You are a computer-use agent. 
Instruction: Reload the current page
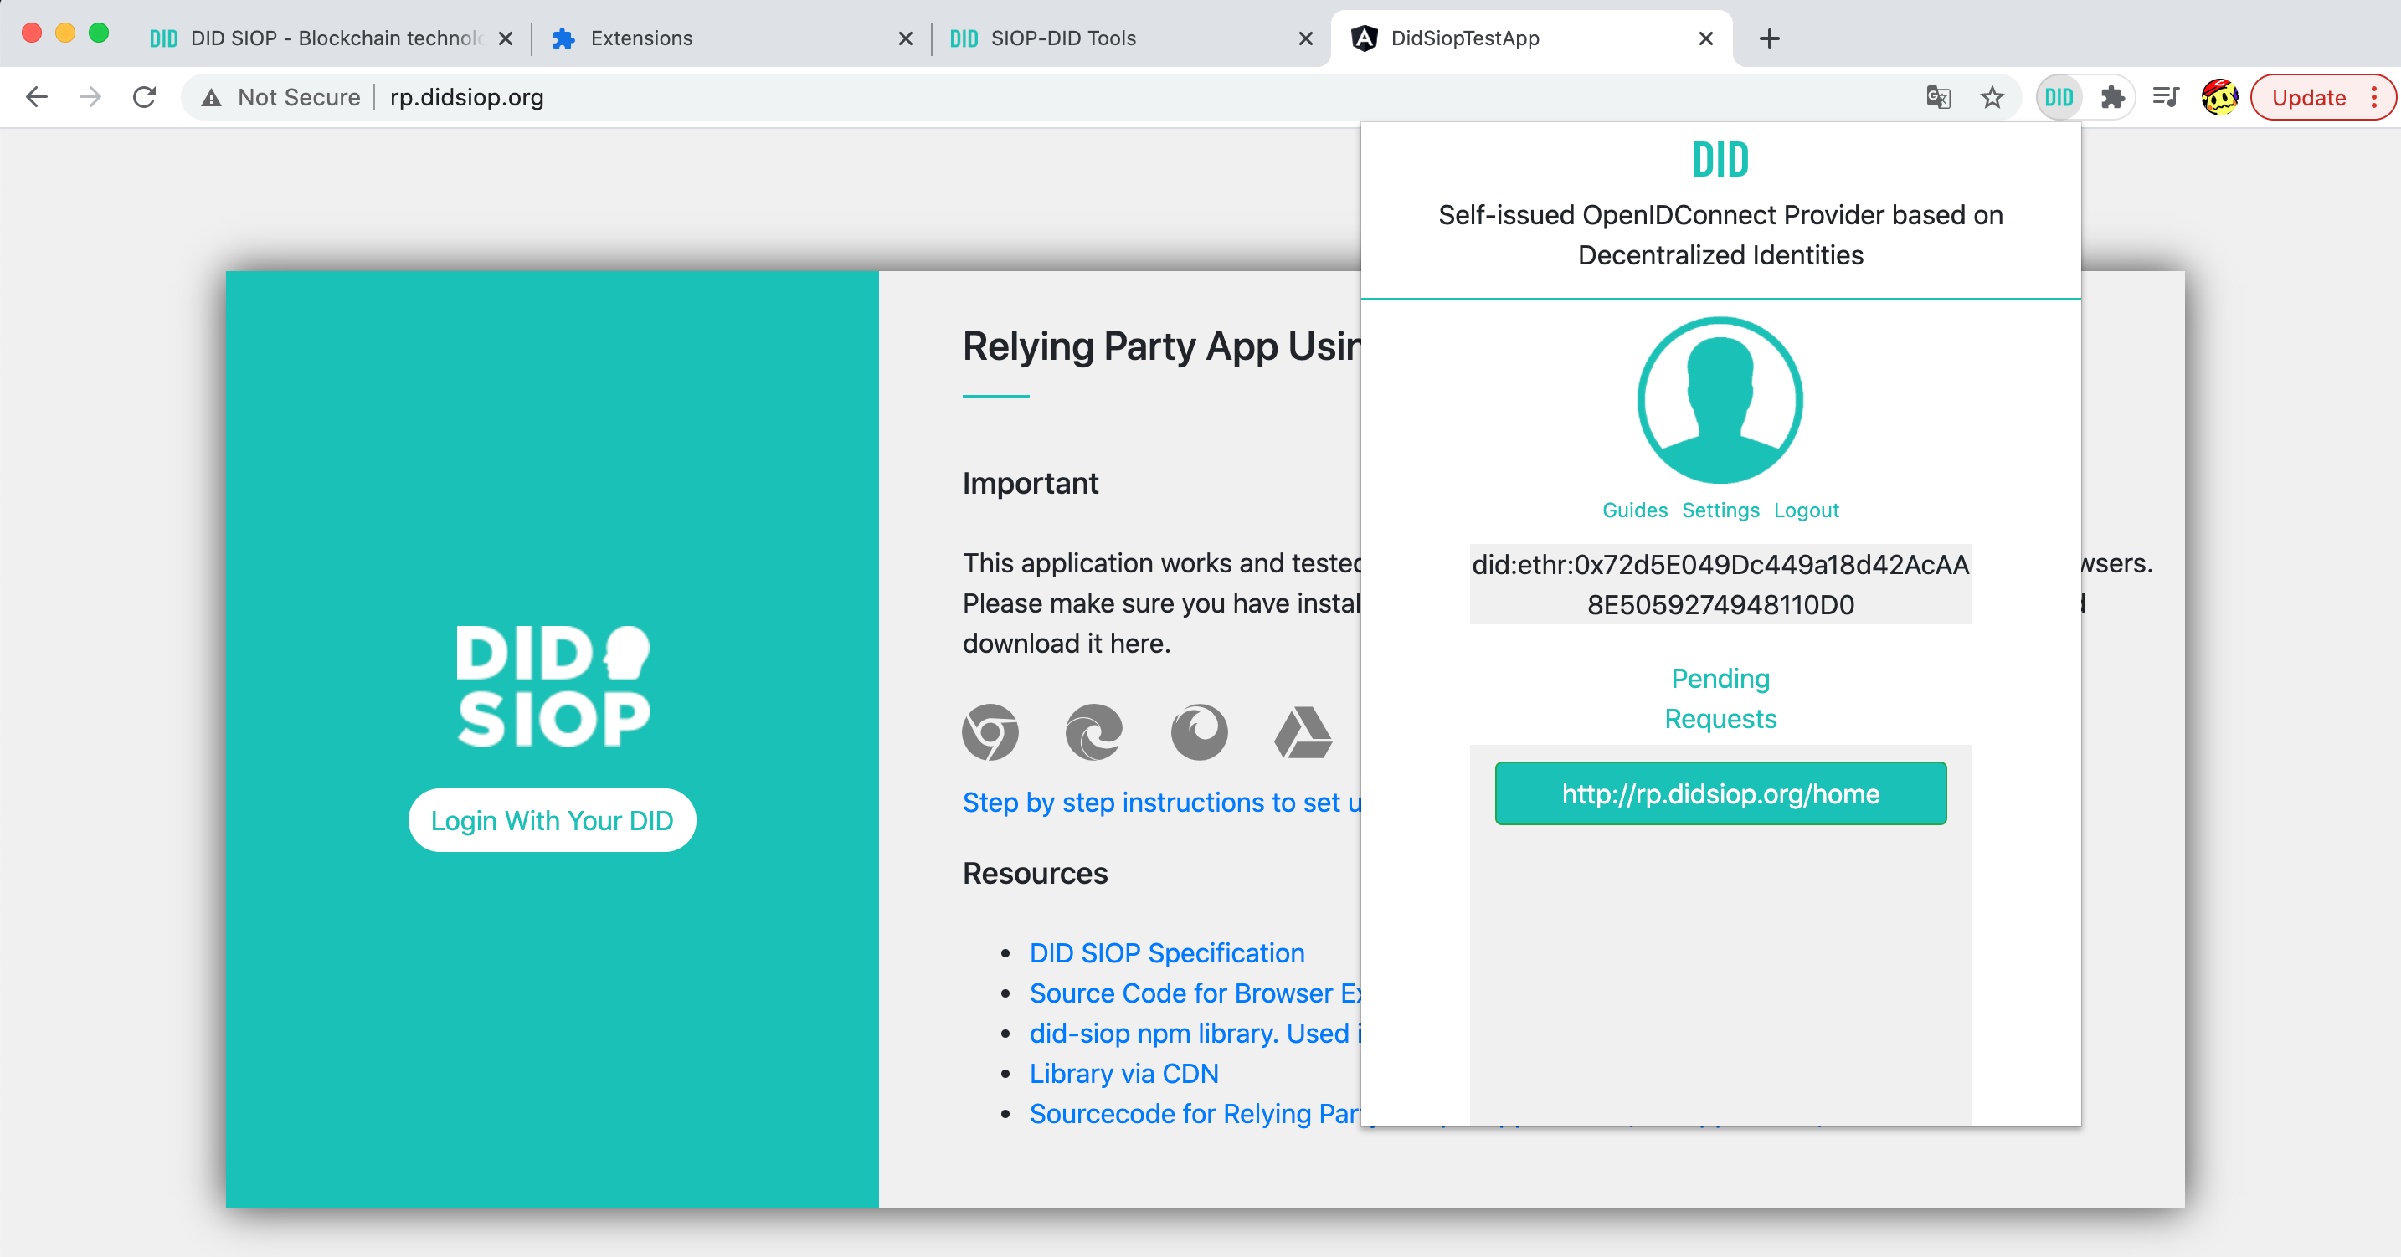coord(145,97)
